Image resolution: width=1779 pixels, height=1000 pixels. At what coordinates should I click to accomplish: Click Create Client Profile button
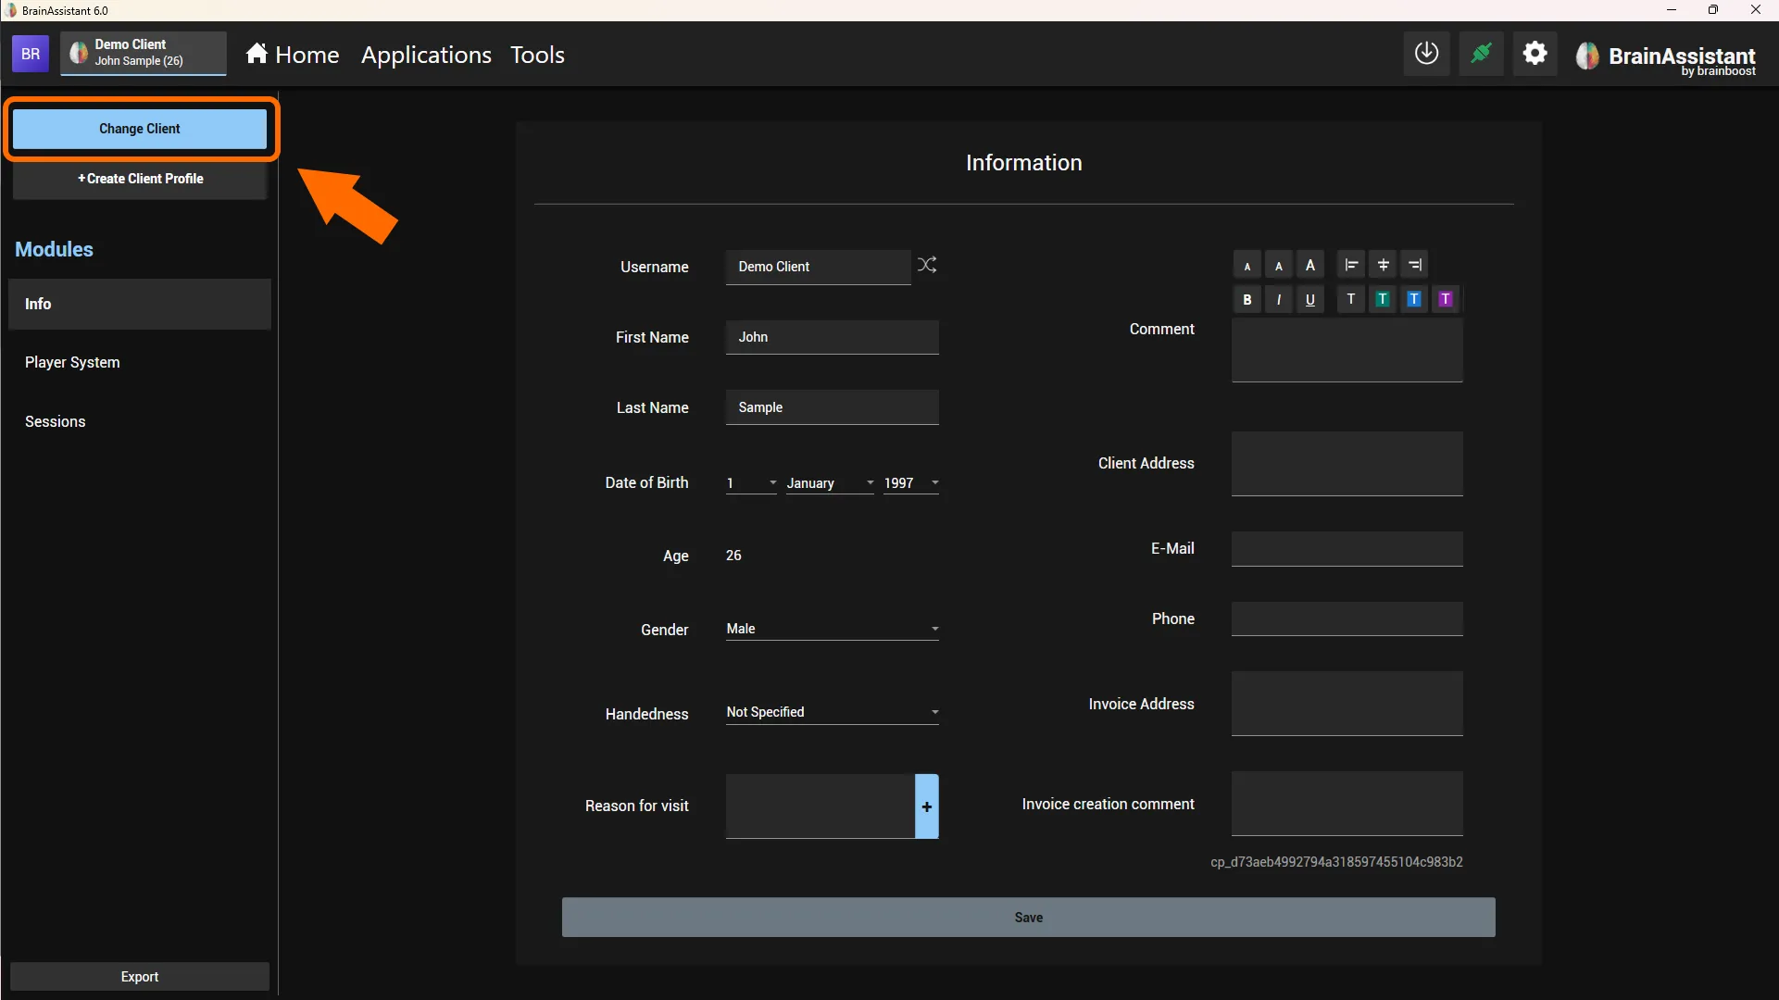(140, 179)
